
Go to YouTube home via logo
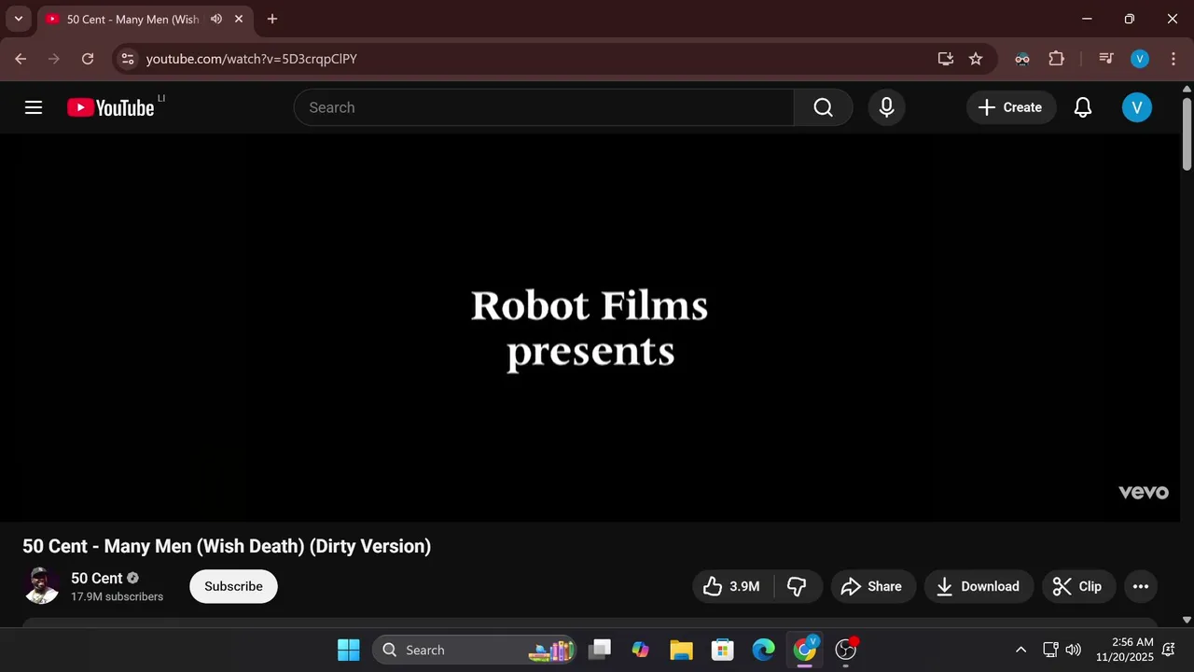click(110, 107)
